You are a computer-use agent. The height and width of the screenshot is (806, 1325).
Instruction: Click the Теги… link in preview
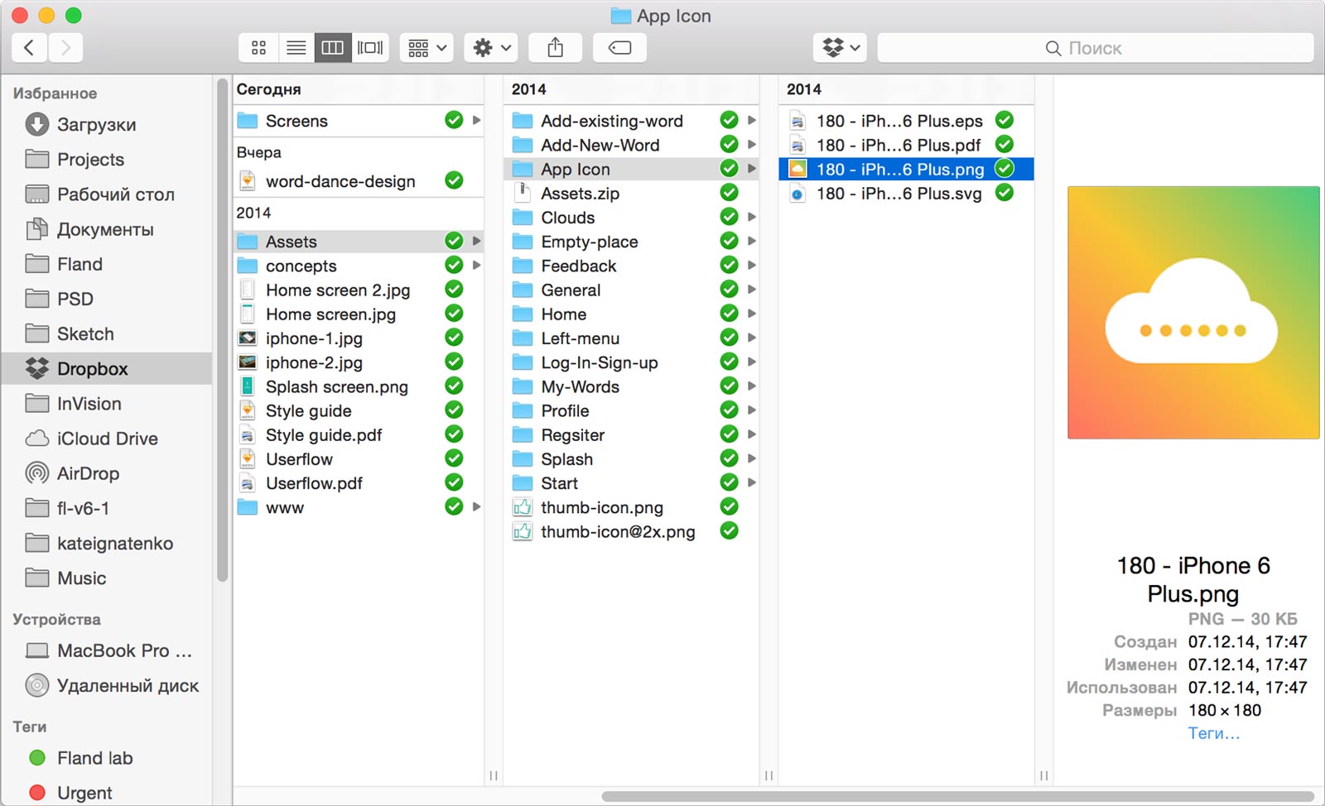pos(1213,733)
